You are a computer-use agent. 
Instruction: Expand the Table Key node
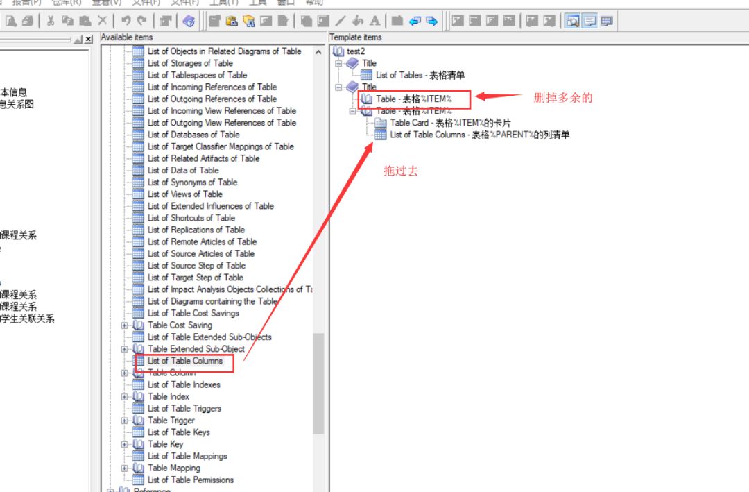click(x=125, y=444)
